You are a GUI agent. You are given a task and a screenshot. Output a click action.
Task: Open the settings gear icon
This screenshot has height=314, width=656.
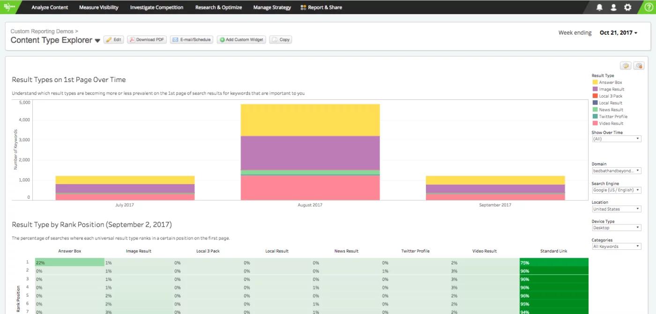[x=628, y=7]
